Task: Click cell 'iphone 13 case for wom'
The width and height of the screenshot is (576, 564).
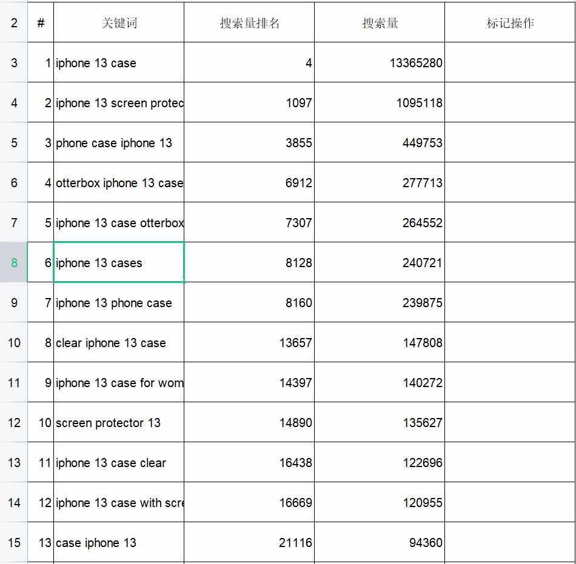Action: [119, 382]
